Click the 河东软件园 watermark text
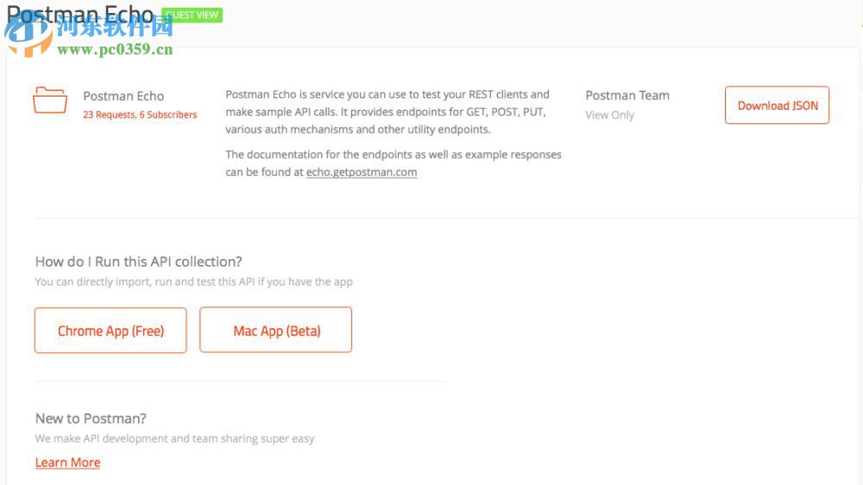The width and height of the screenshot is (863, 485). [x=115, y=27]
